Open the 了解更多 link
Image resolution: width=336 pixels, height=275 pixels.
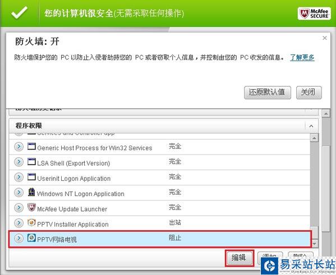pyautogui.click(x=302, y=57)
